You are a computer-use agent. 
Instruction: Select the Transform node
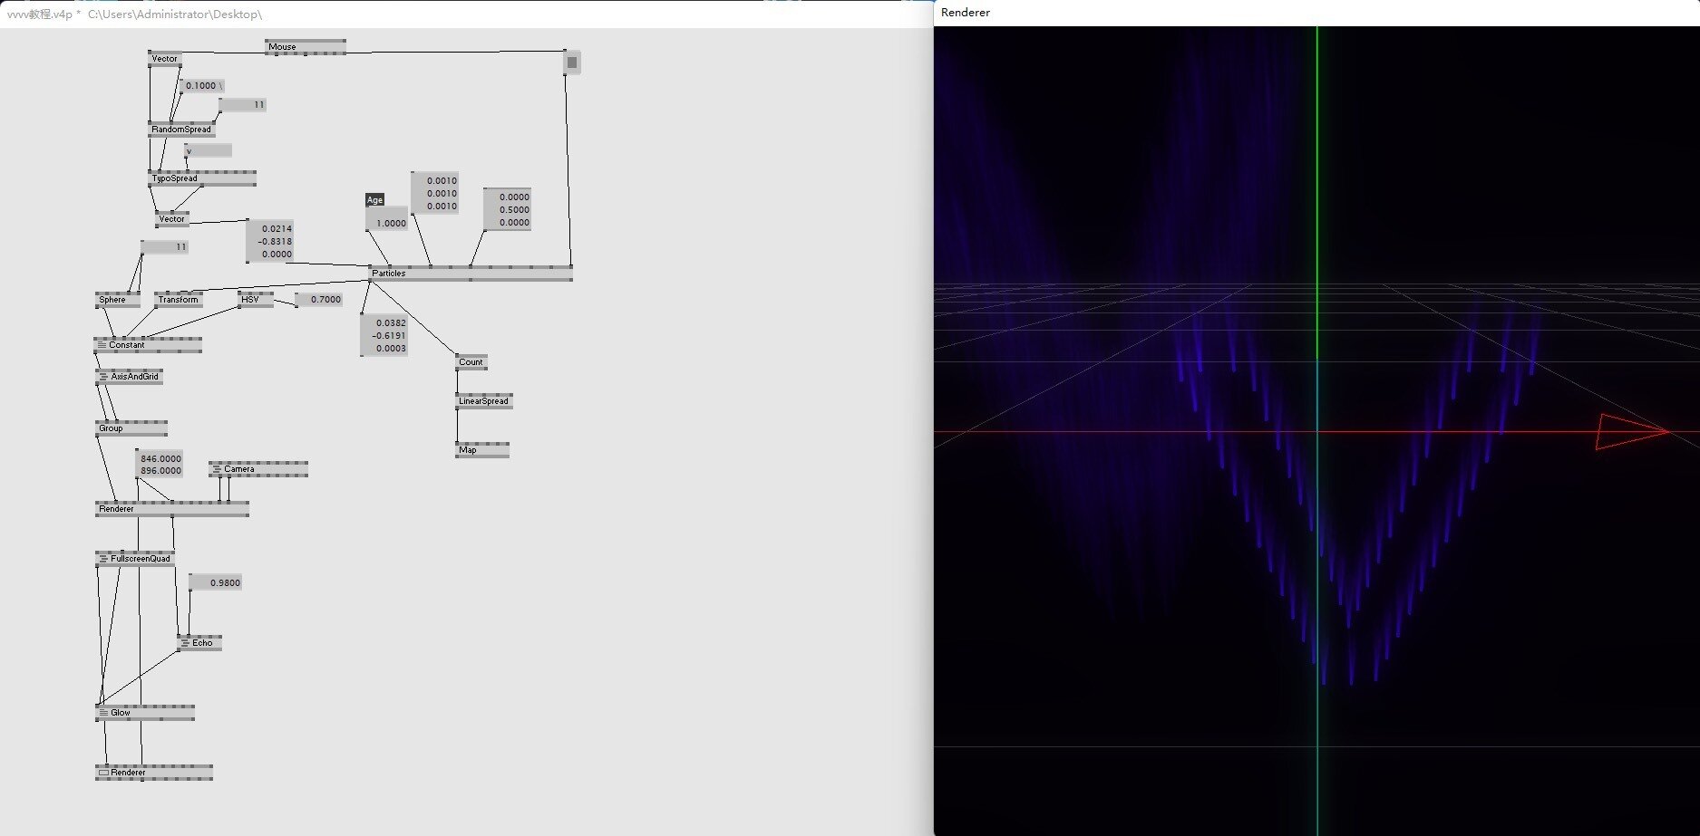179,300
